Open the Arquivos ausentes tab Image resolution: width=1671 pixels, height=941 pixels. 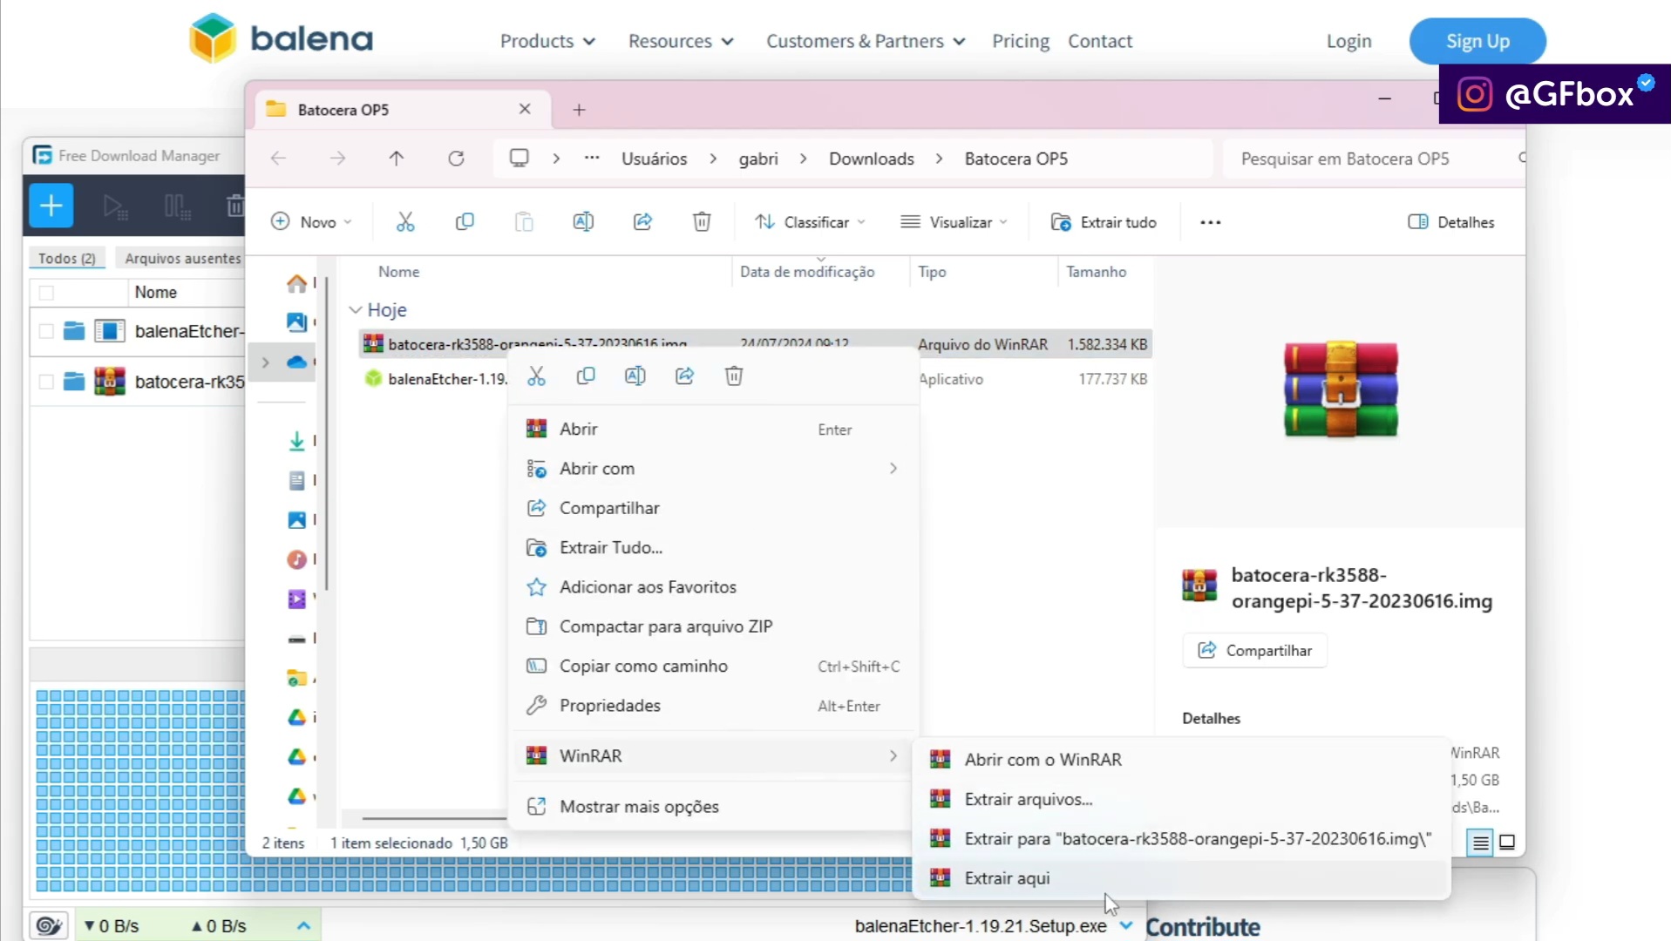(182, 259)
